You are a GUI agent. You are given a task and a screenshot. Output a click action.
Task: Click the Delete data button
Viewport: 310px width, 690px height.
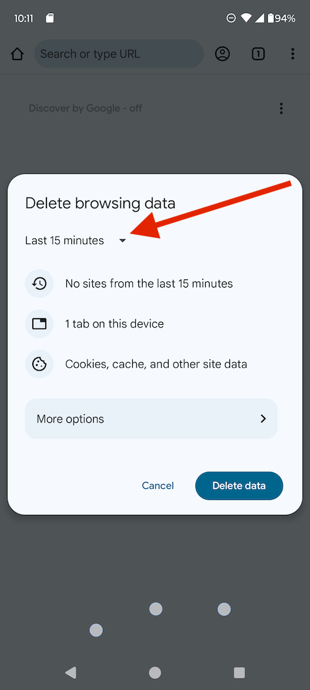(239, 486)
